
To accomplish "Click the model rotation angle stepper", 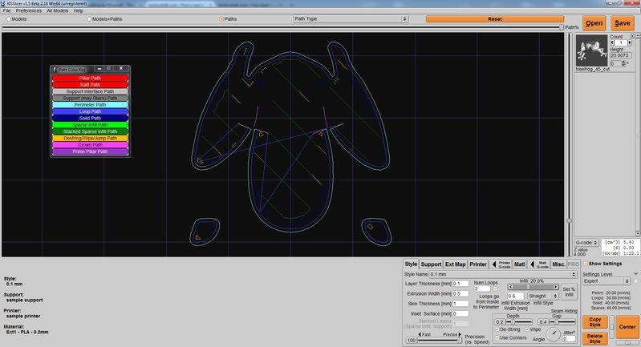I will (624, 63).
